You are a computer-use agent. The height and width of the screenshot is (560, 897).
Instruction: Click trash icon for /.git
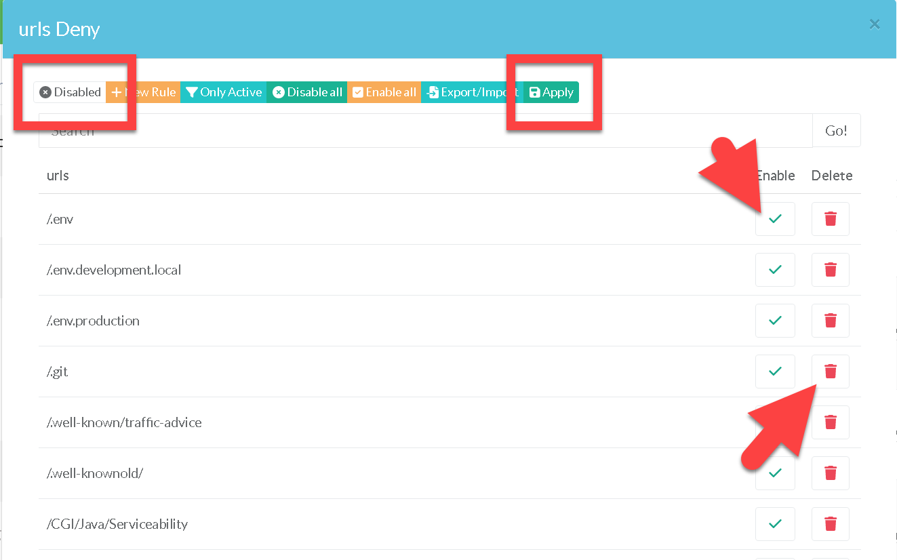tap(830, 372)
